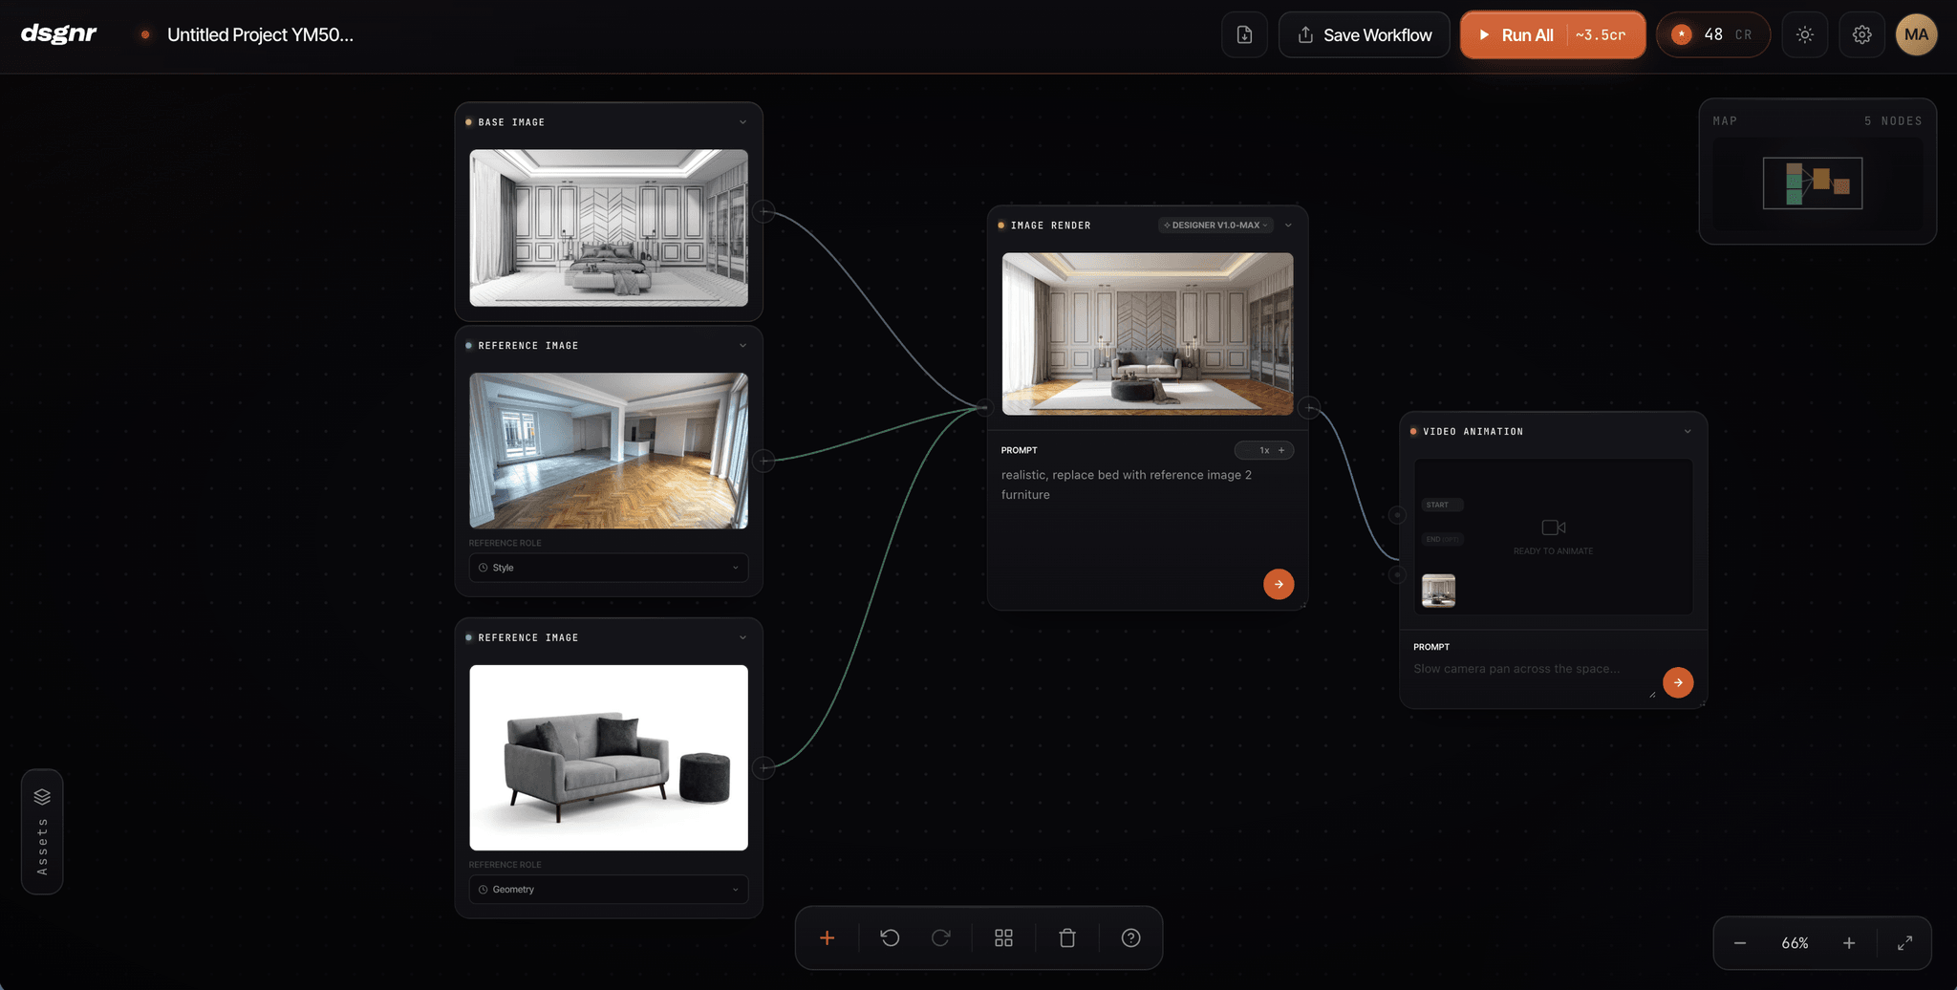Click the video camera placeholder icon
The image size is (1957, 990).
[1554, 527]
